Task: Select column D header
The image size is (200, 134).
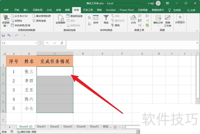Action: (x=83, y=54)
